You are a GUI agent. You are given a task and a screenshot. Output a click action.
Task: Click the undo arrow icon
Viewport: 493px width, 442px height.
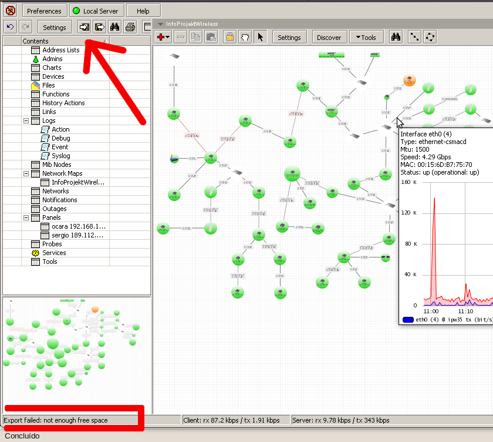coord(11,27)
